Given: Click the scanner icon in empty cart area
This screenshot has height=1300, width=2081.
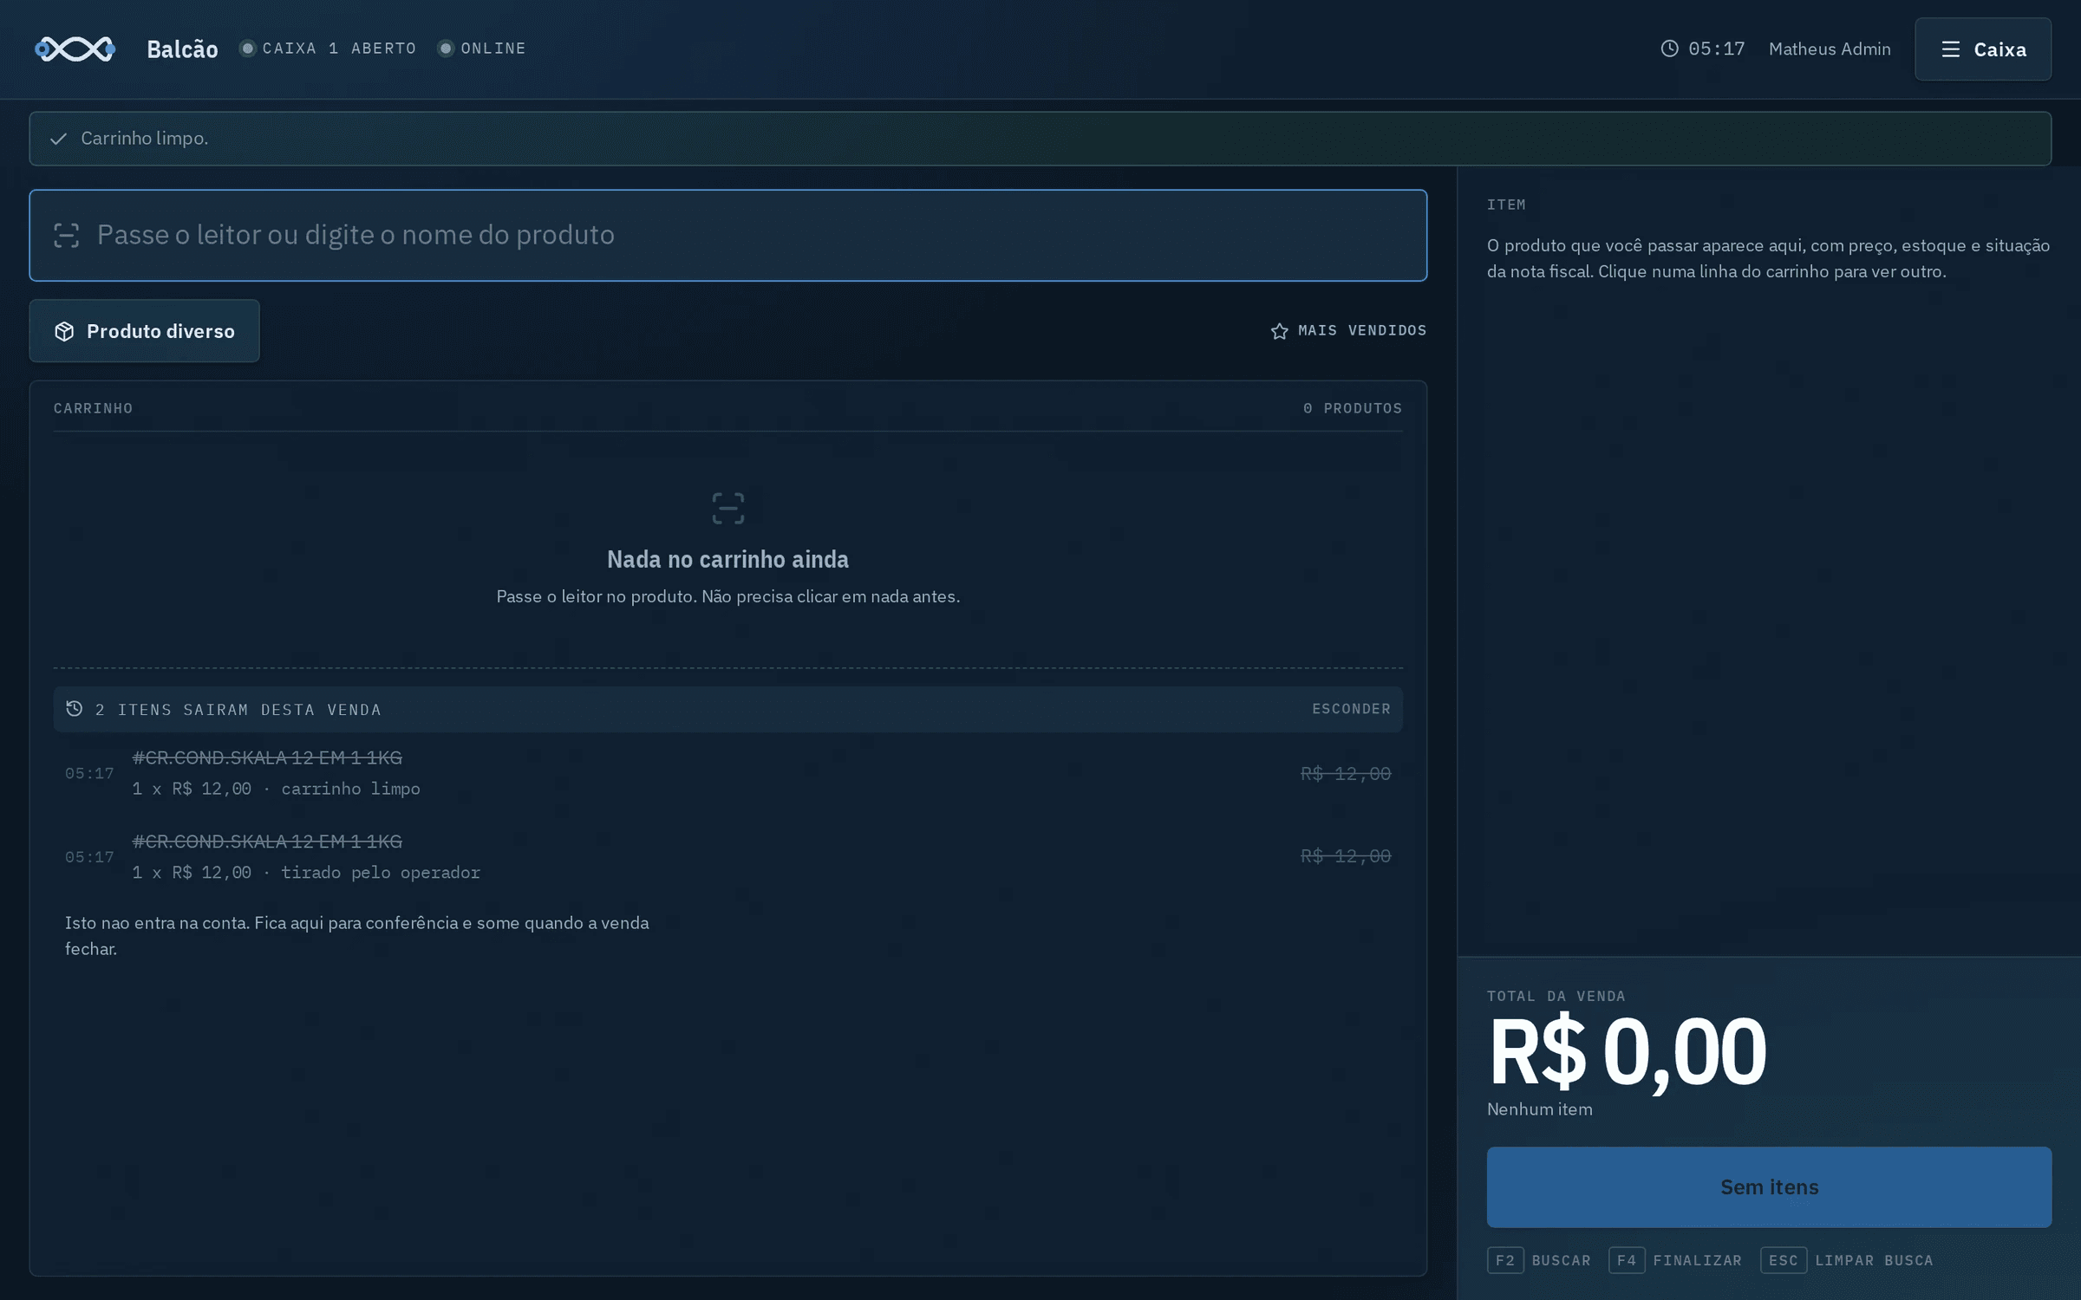Looking at the screenshot, I should (727, 509).
